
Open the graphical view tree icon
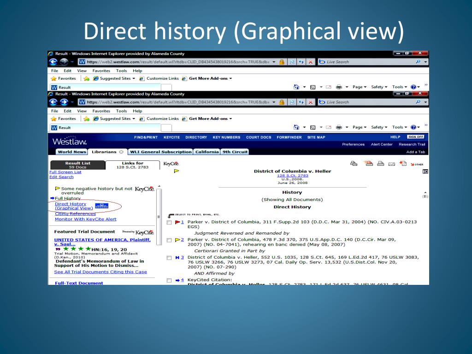tap(101, 206)
